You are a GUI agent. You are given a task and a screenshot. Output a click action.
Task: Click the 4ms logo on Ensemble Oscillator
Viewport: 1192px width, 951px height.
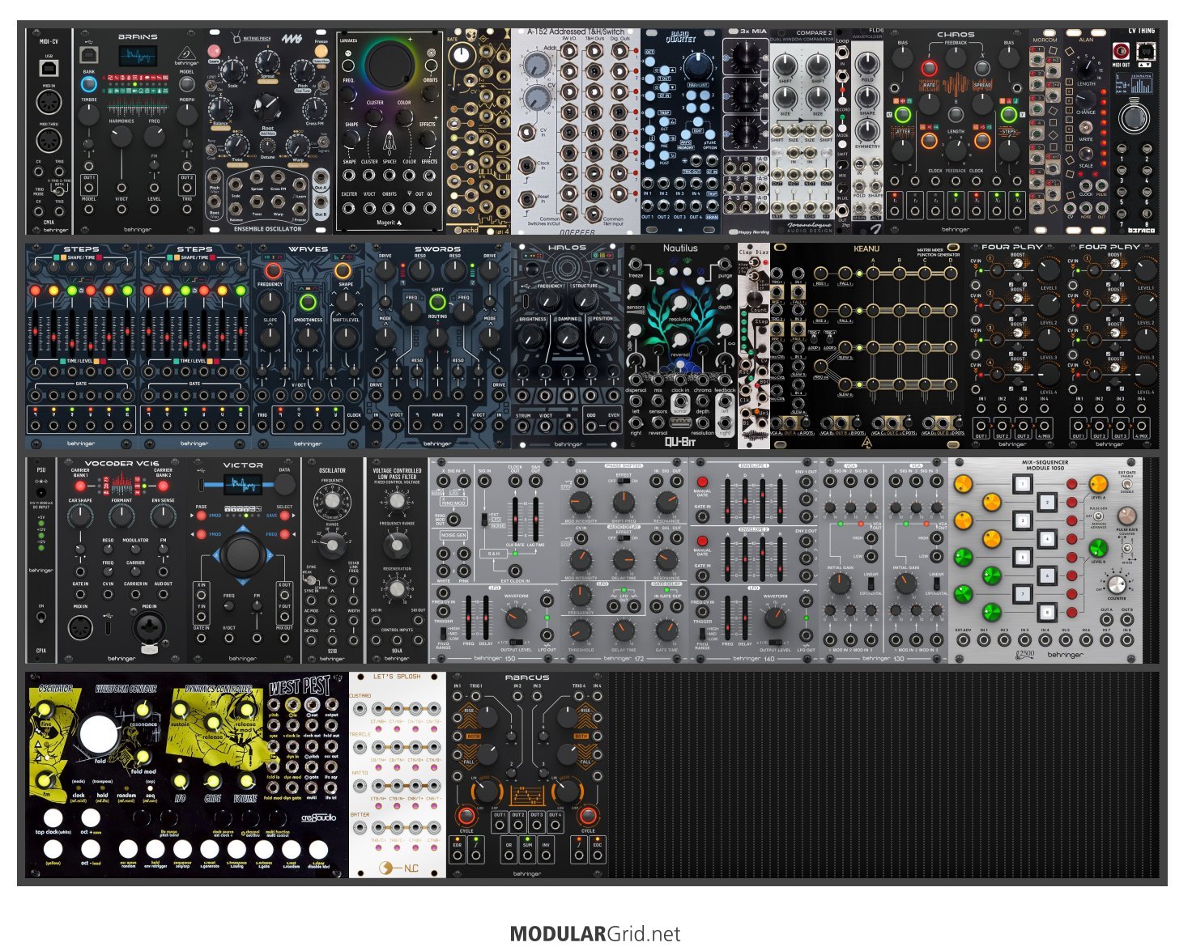click(x=292, y=39)
